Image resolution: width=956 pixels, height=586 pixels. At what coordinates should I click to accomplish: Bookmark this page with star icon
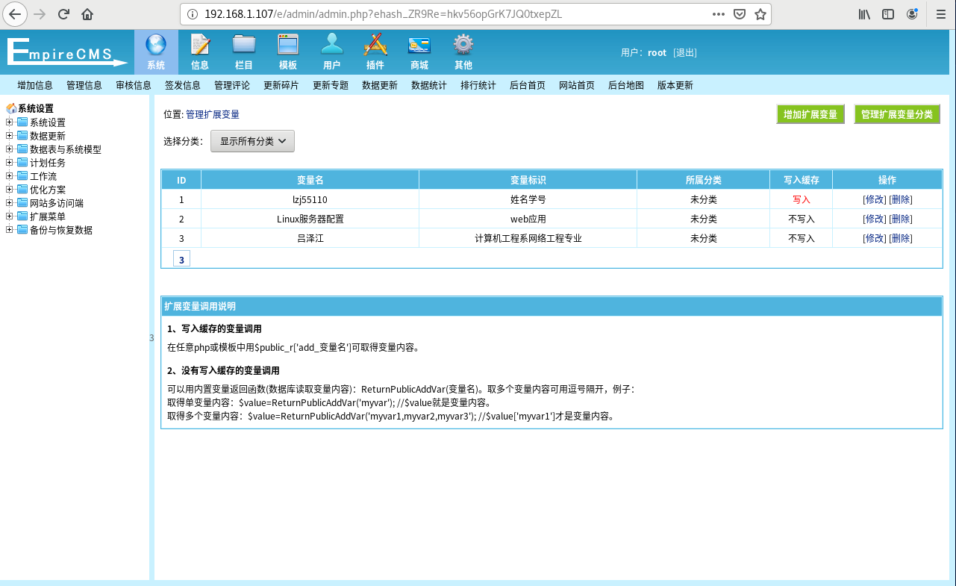[760, 13]
